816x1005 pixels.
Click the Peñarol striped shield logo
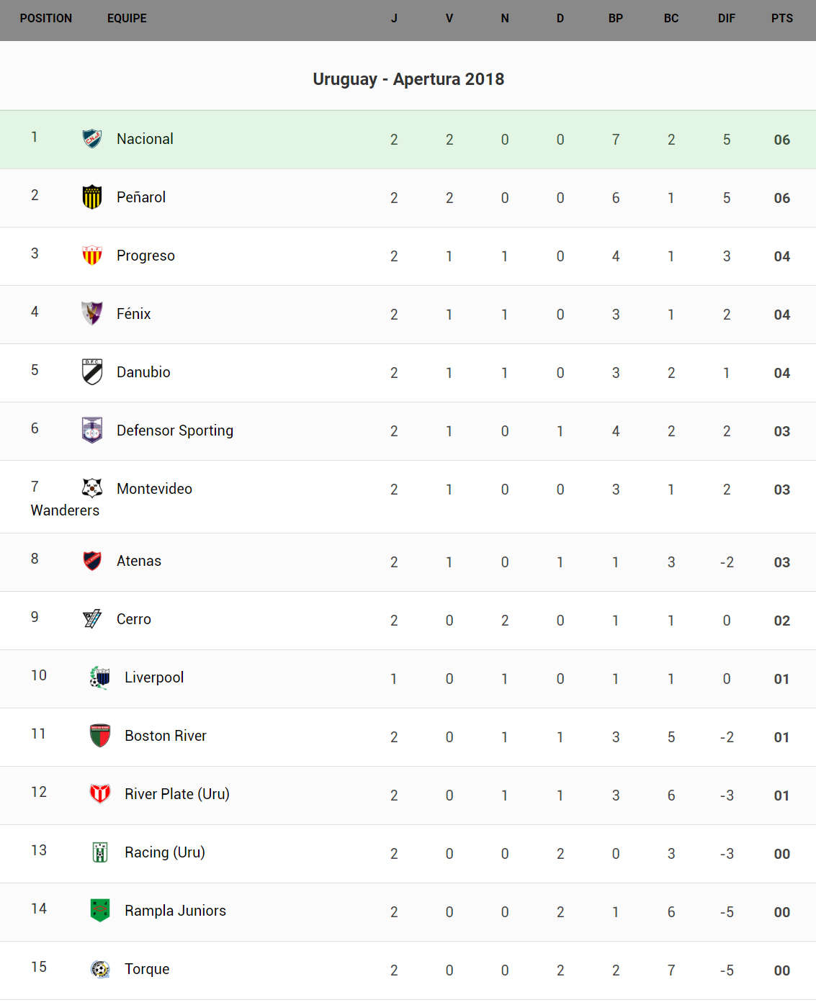point(92,197)
